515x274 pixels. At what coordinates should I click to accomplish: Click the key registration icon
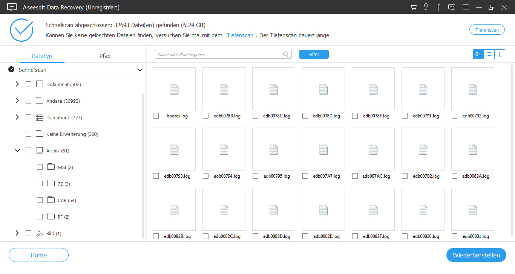426,7
